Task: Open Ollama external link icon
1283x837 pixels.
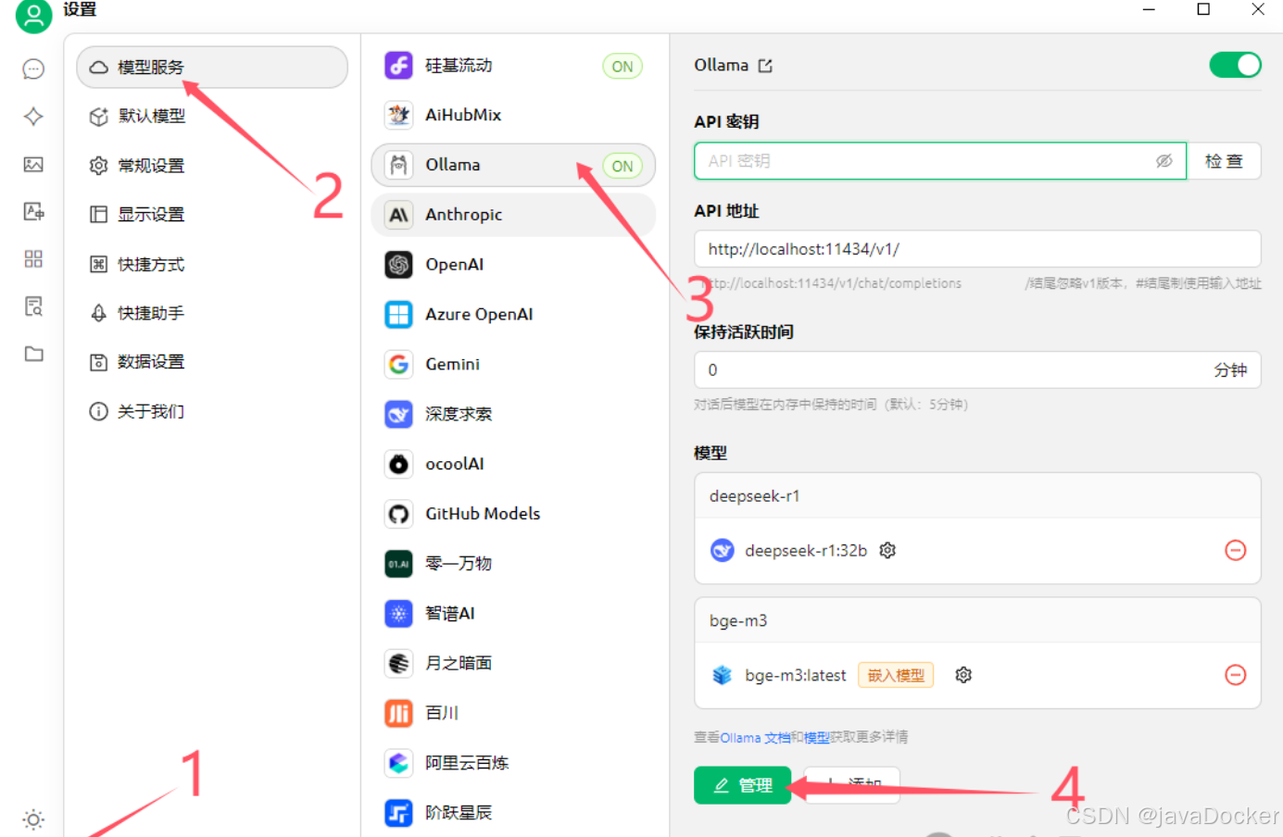Action: [765, 66]
